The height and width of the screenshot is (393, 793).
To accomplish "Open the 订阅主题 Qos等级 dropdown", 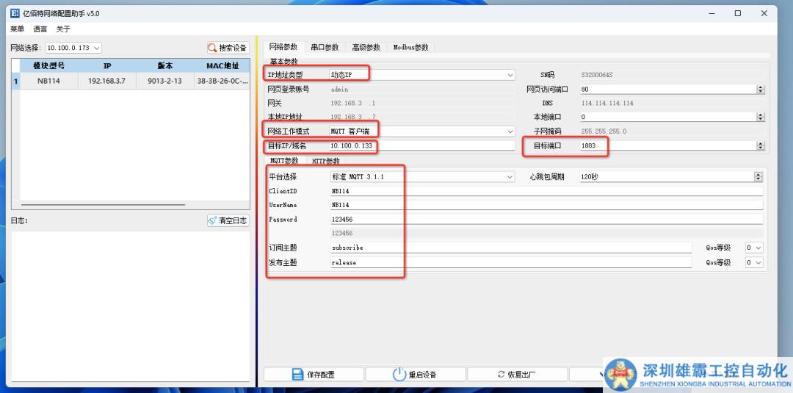I will [755, 248].
